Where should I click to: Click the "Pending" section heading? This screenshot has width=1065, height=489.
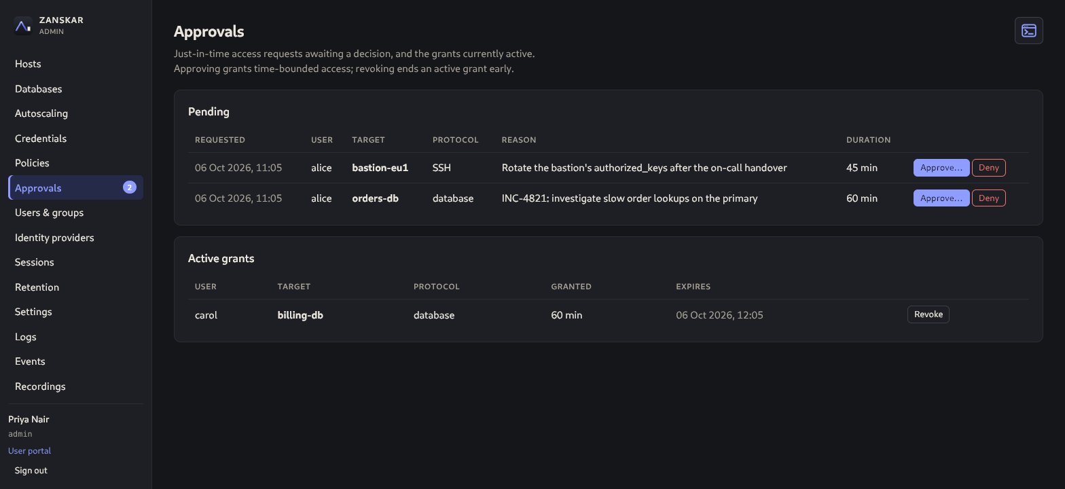coord(209,111)
